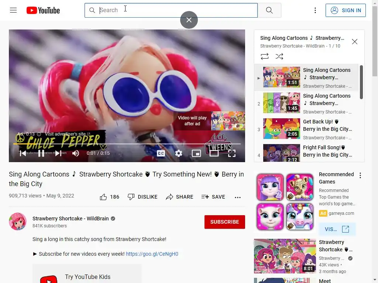Dismiss the round X overlay button

point(189,20)
